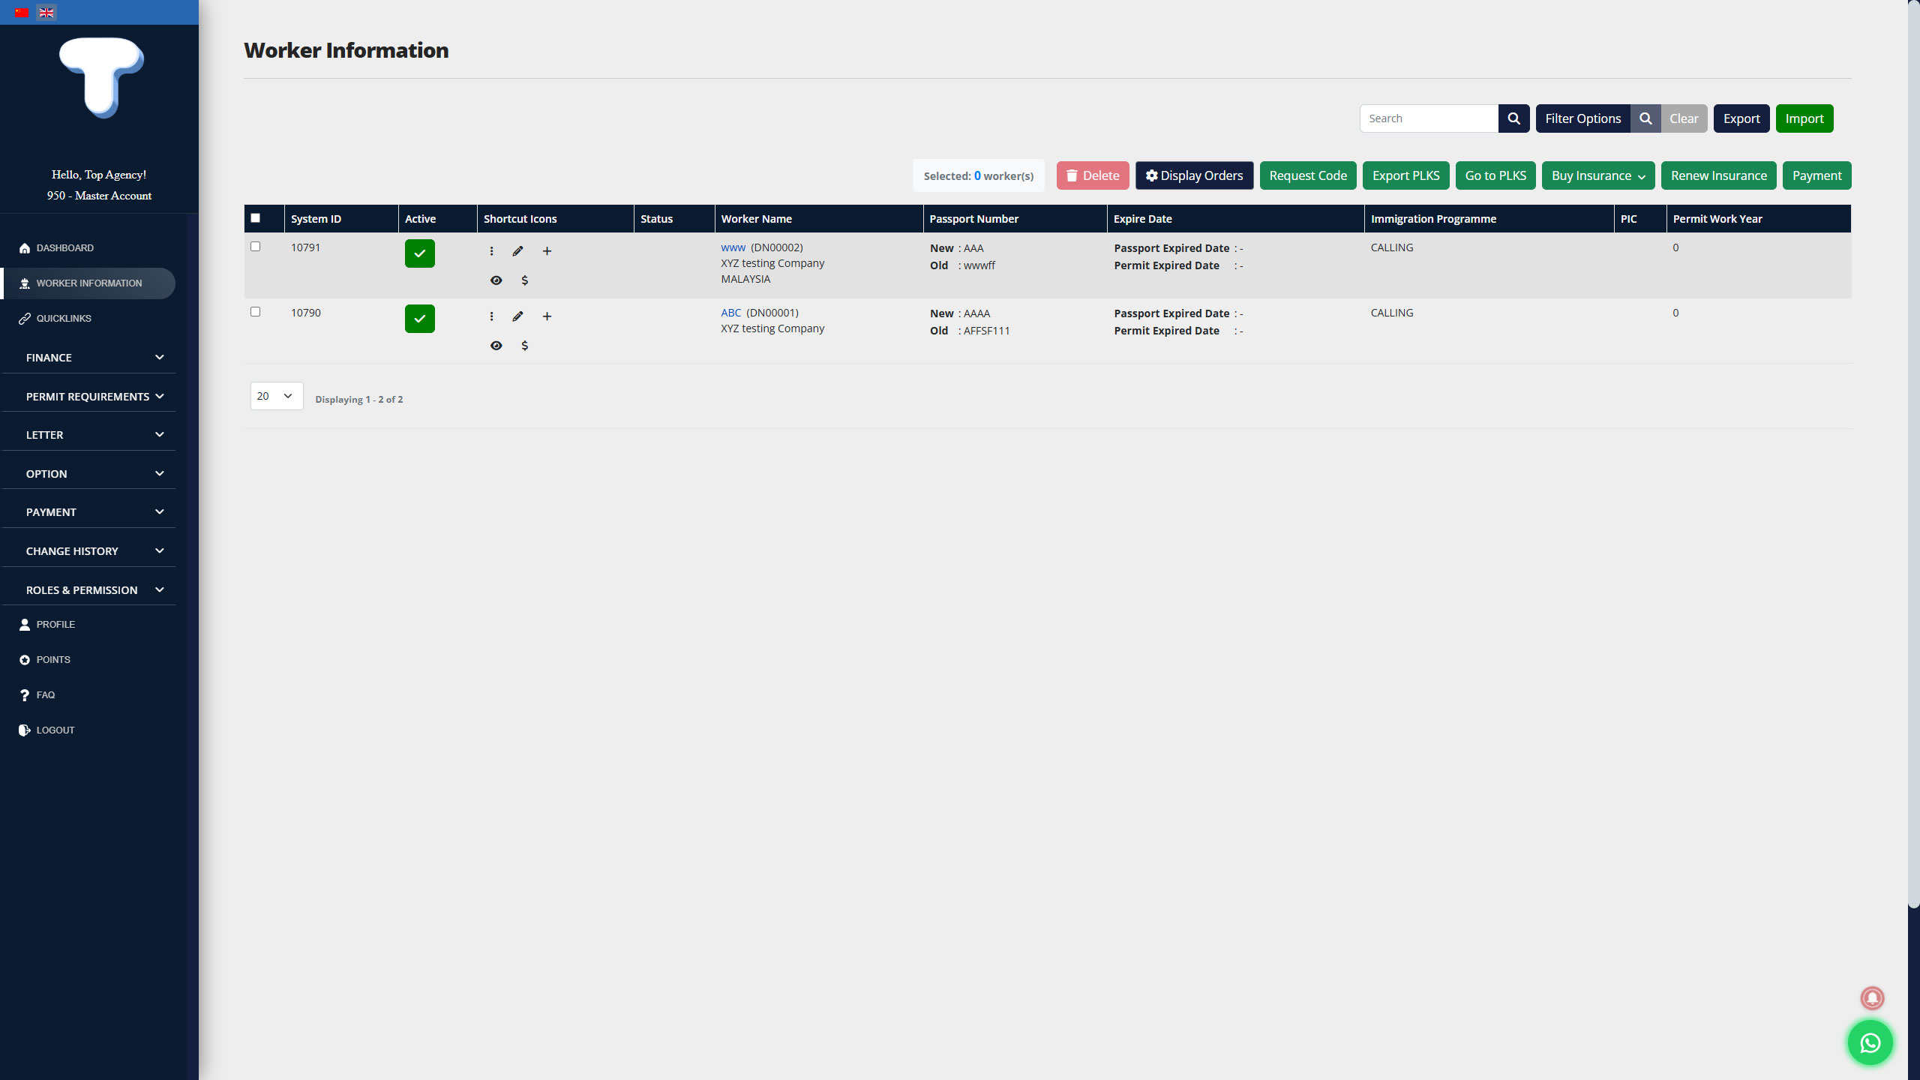View worker 10790 using the eye icon

(x=496, y=346)
